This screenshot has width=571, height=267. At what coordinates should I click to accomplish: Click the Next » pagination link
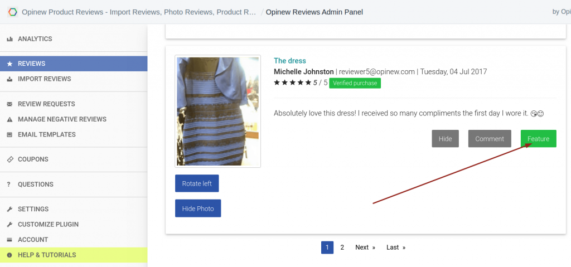365,247
